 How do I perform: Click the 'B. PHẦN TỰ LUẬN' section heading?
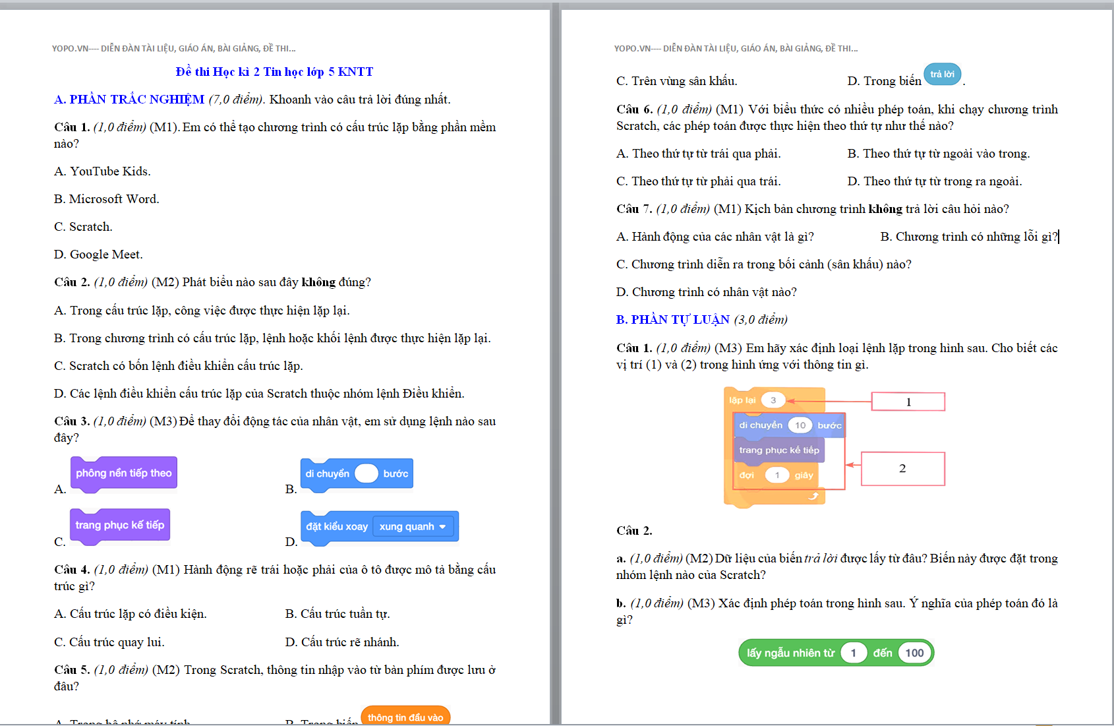672,320
